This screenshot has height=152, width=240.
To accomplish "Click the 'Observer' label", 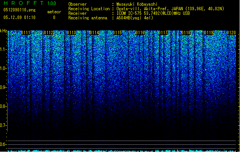I will pyautogui.click(x=77, y=4).
